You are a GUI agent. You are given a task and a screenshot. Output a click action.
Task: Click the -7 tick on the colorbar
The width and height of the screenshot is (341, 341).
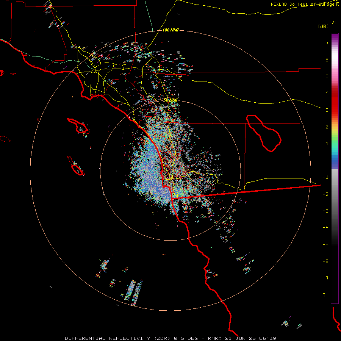[325, 278]
